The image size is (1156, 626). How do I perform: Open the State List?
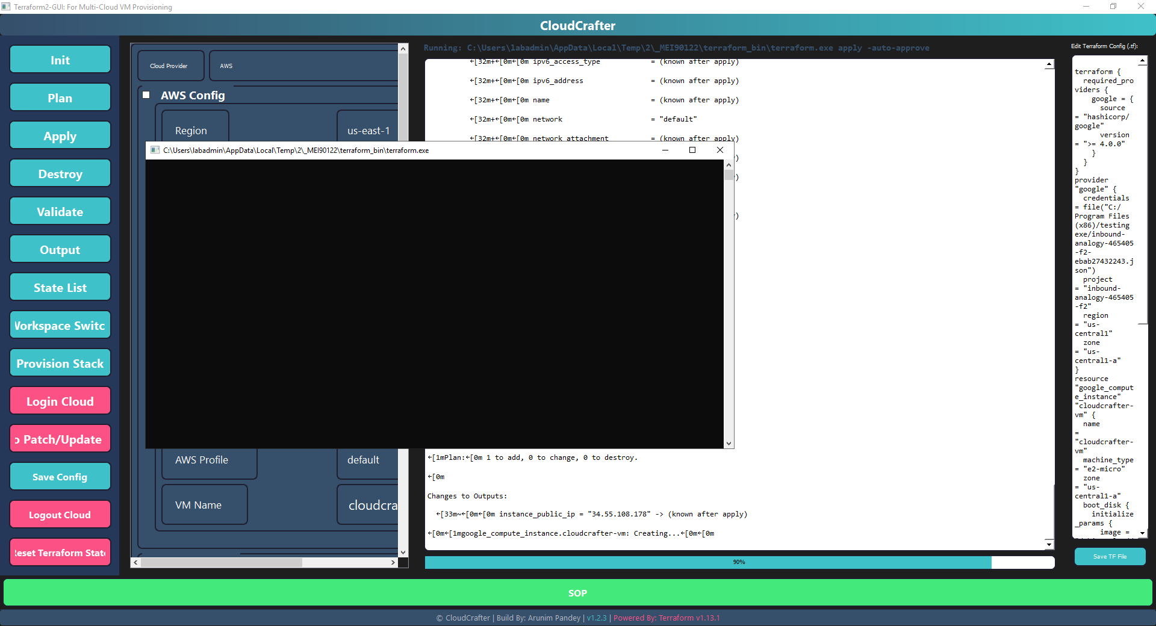click(x=60, y=287)
